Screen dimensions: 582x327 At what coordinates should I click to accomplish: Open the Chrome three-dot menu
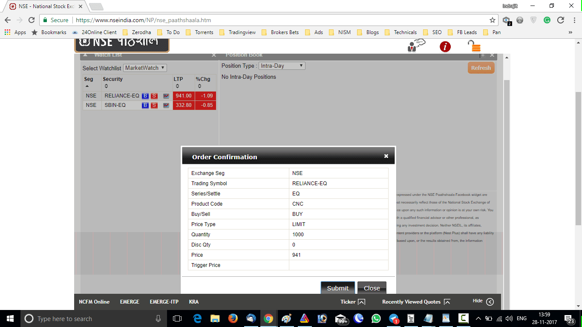574,20
